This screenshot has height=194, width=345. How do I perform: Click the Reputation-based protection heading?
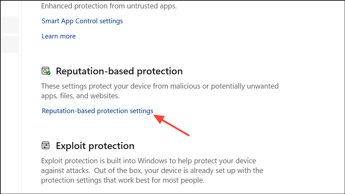point(119,71)
